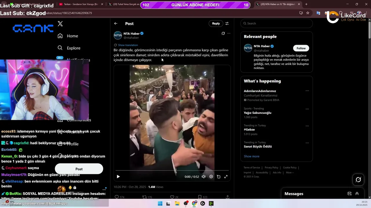371x208 pixels.
Task: Compose new message in Messages bar
Action: [x=350, y=194]
